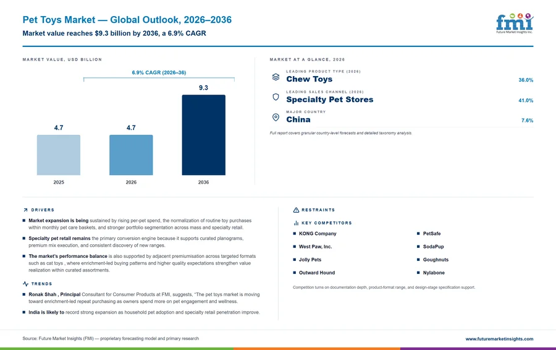Click the shield icon beside Specialty Pet Stores
Viewport: 556px width, 350px height.
(276, 97)
